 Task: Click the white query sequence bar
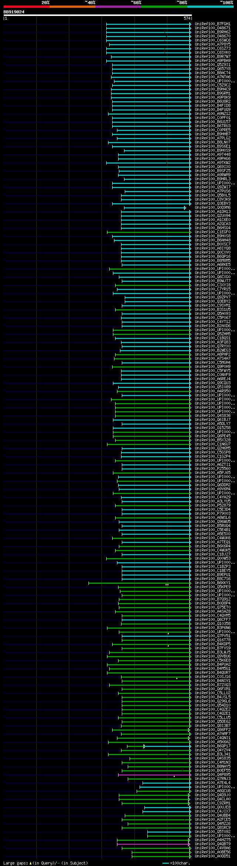pos(97,15)
